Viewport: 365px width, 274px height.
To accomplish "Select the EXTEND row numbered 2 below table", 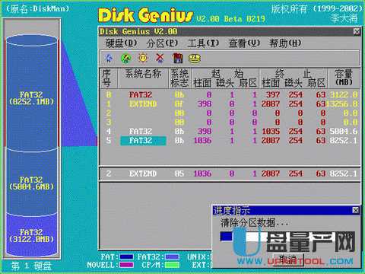I will (x=230, y=174).
